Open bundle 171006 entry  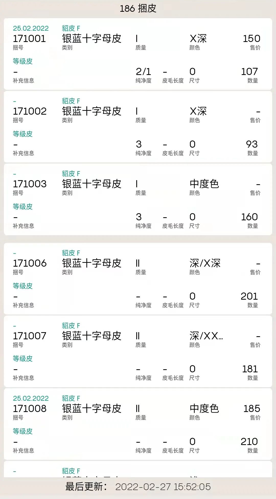click(x=30, y=263)
